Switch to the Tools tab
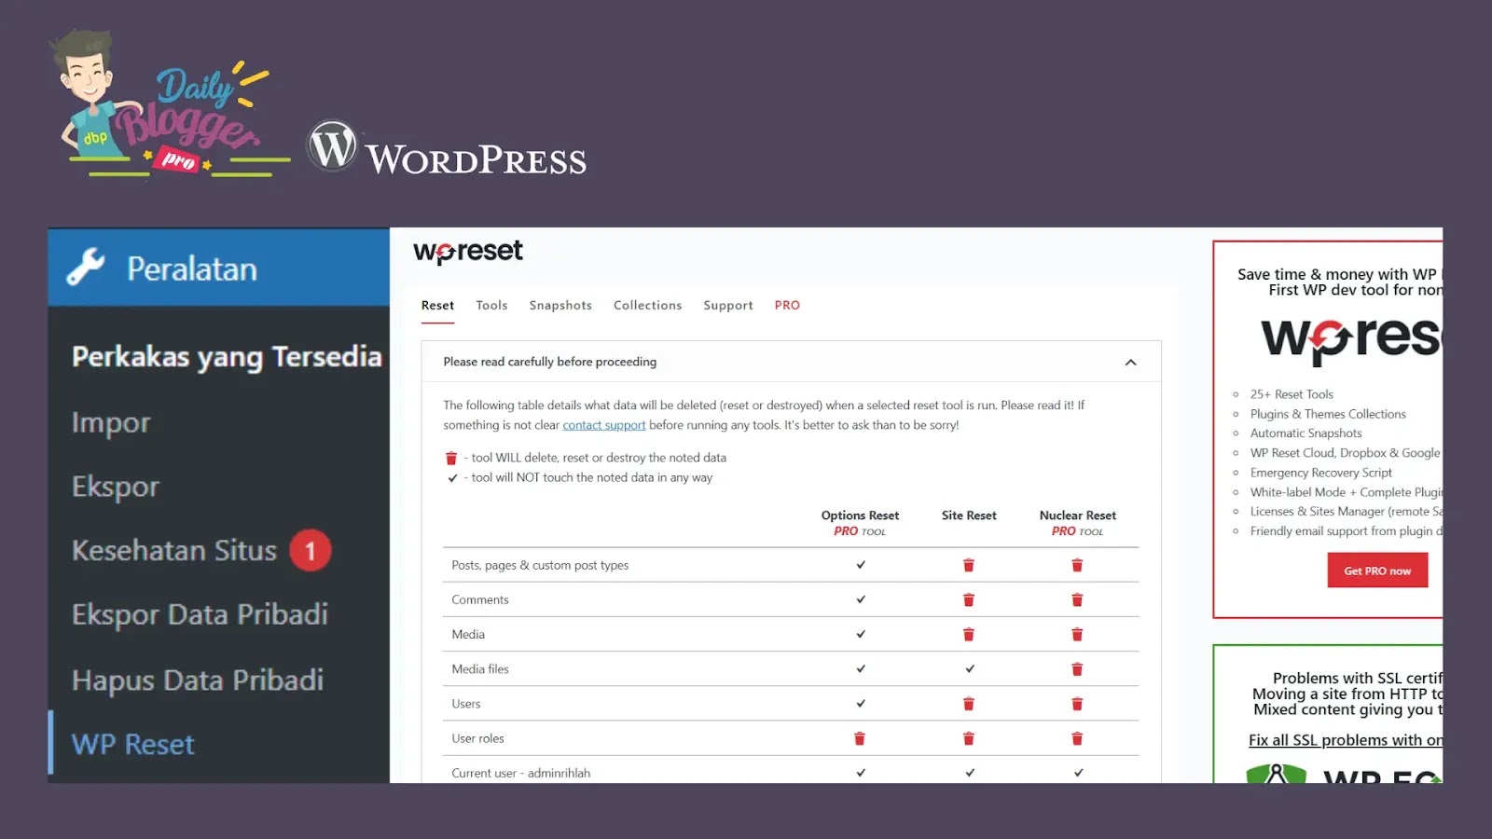Image resolution: width=1492 pixels, height=839 pixels. (x=491, y=305)
